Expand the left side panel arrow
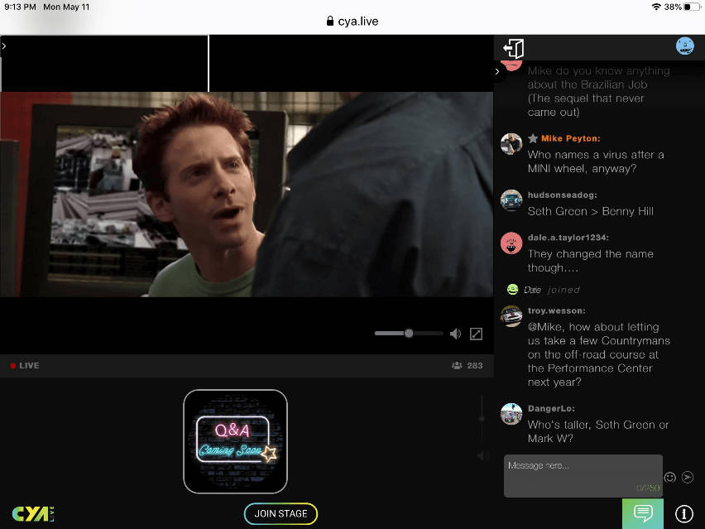 4,46
